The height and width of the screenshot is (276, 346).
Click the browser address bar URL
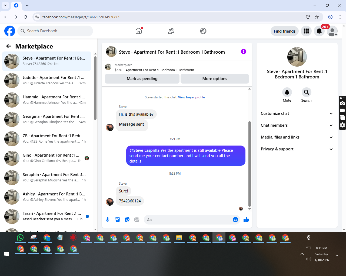(x=81, y=17)
